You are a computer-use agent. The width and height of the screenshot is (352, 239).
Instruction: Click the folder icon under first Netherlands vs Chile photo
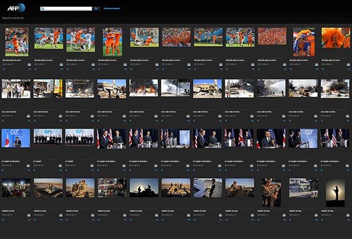point(29,69)
